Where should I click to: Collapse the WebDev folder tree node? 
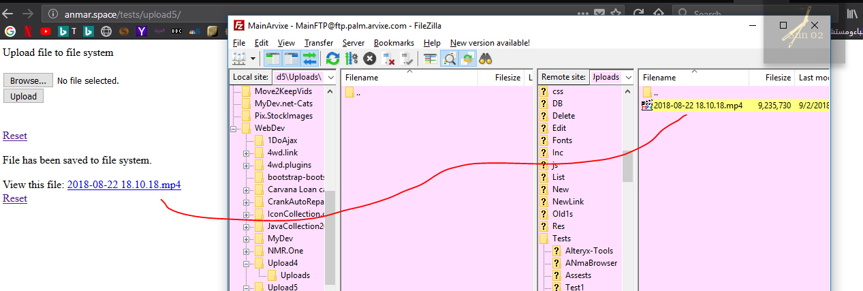coord(235,128)
